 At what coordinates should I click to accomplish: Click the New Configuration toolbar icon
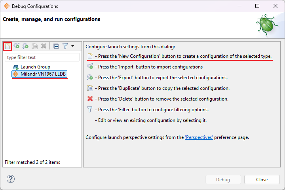click(8, 46)
